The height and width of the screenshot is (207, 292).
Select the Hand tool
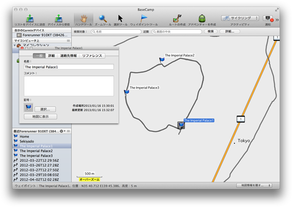coord(83,18)
